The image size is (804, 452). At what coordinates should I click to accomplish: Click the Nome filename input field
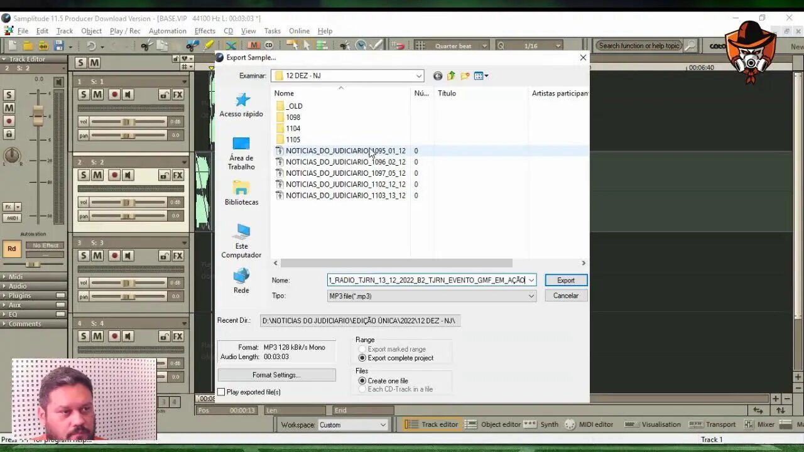point(427,280)
